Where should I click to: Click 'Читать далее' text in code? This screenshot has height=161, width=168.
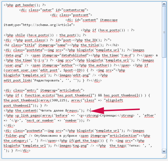click(52, 110)
